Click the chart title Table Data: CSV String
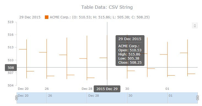 tap(107, 7)
